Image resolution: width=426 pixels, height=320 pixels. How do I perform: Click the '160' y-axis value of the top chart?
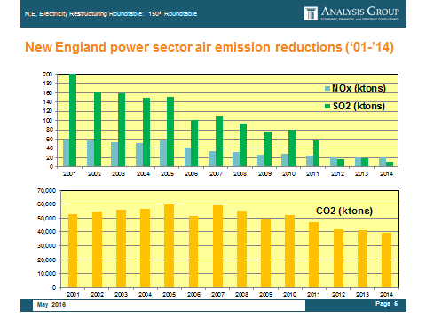click(48, 92)
